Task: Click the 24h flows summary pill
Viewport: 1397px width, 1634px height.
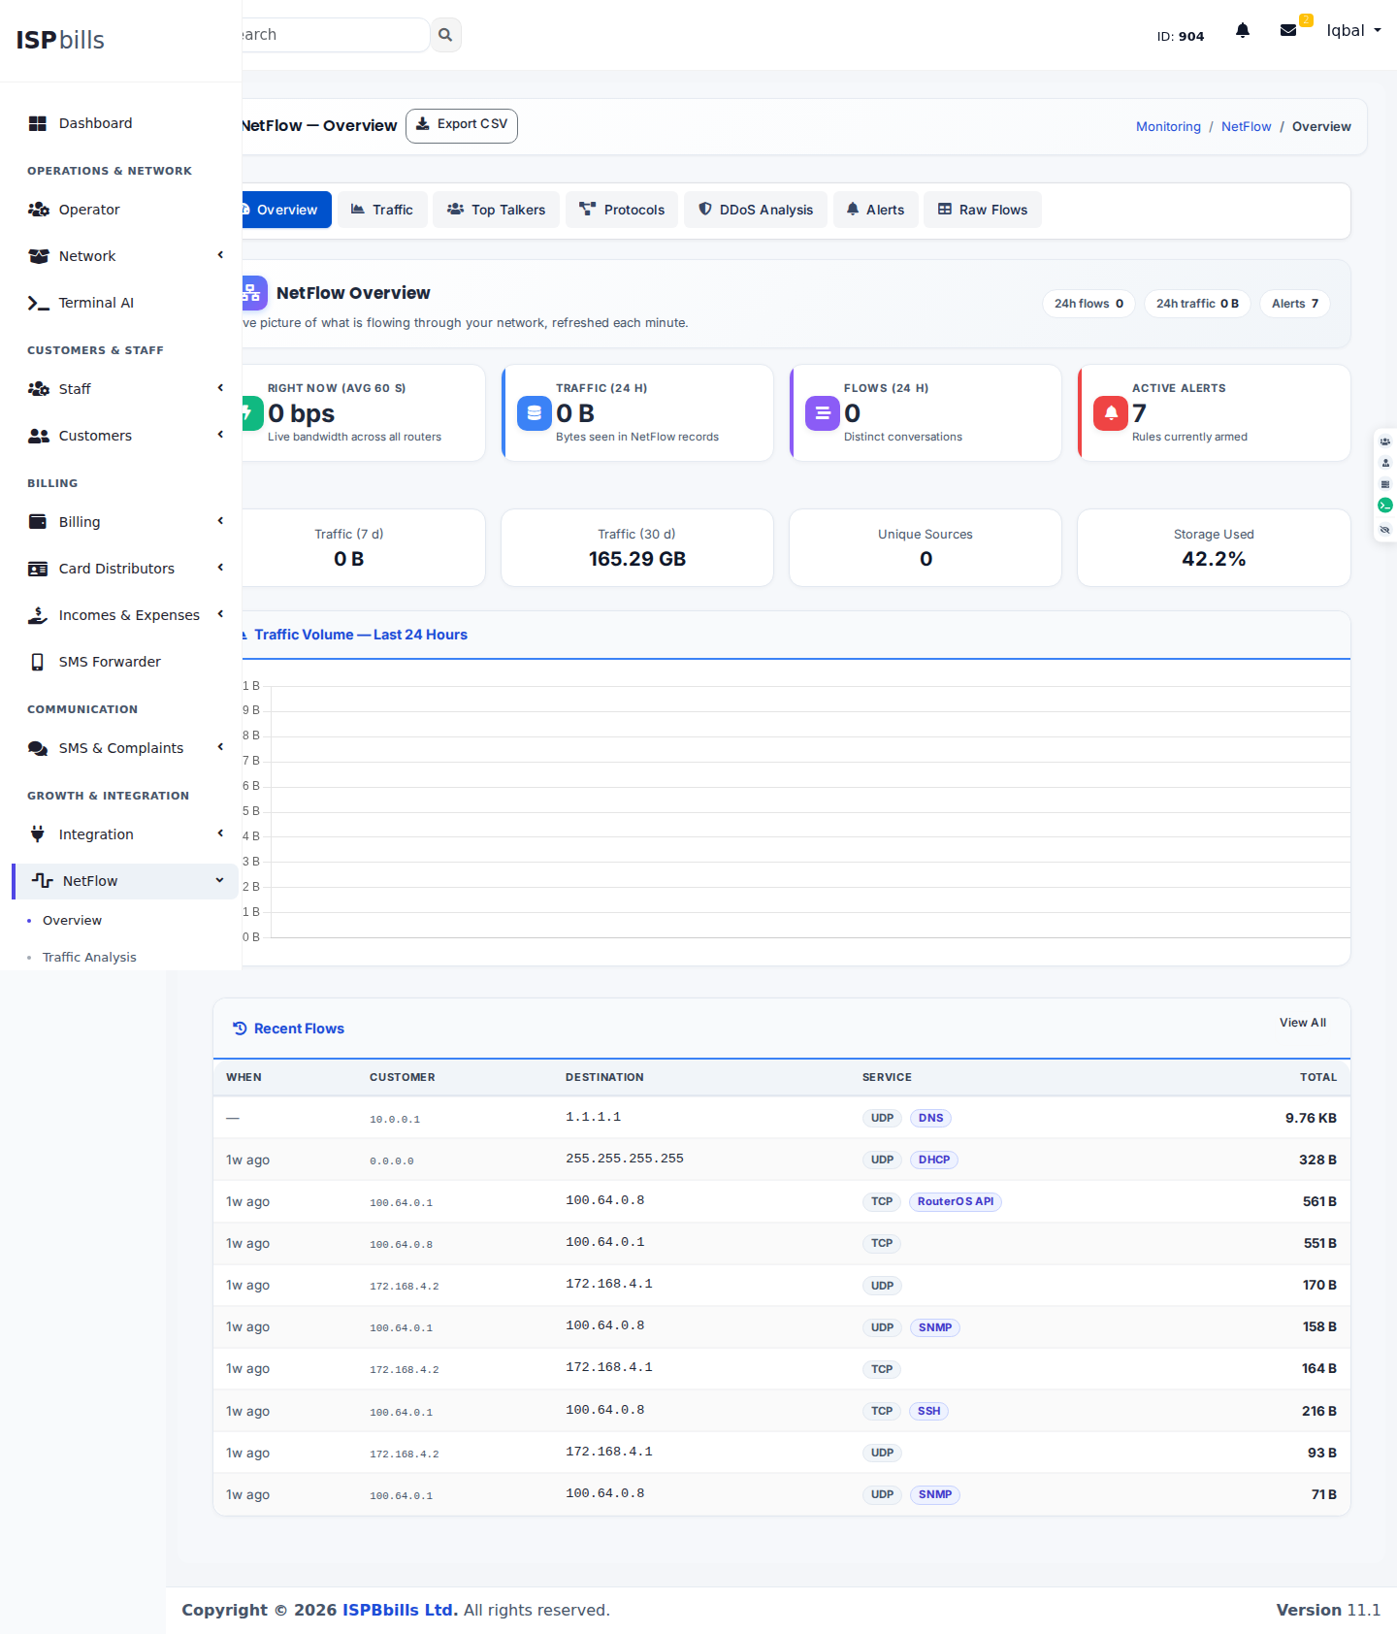Action: (x=1088, y=304)
